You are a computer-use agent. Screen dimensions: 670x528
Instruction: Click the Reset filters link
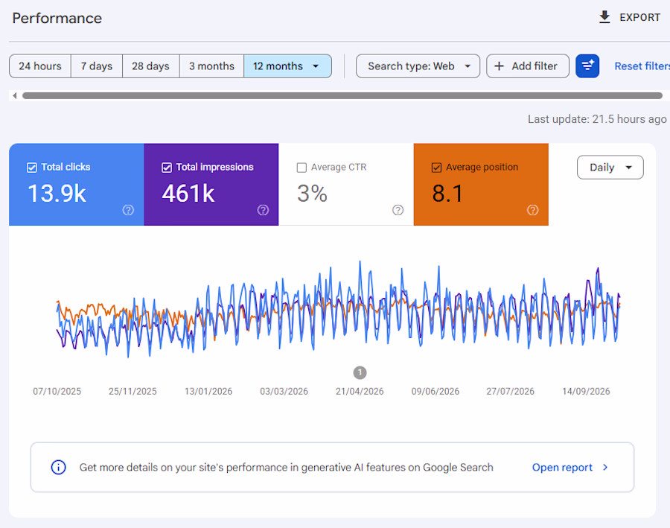tap(642, 66)
